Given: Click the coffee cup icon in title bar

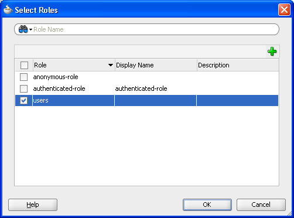Looking at the screenshot, I should coord(8,9).
